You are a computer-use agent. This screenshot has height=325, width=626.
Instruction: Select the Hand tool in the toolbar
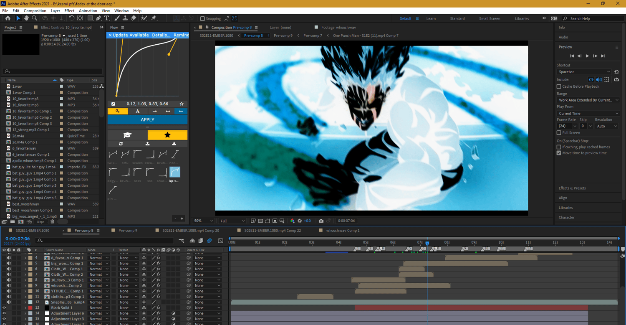coord(26,18)
